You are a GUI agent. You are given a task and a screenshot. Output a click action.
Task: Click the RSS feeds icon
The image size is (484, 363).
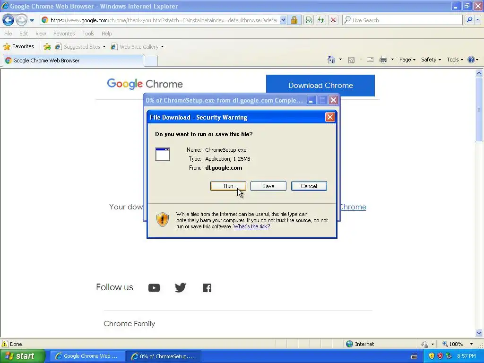click(x=351, y=60)
